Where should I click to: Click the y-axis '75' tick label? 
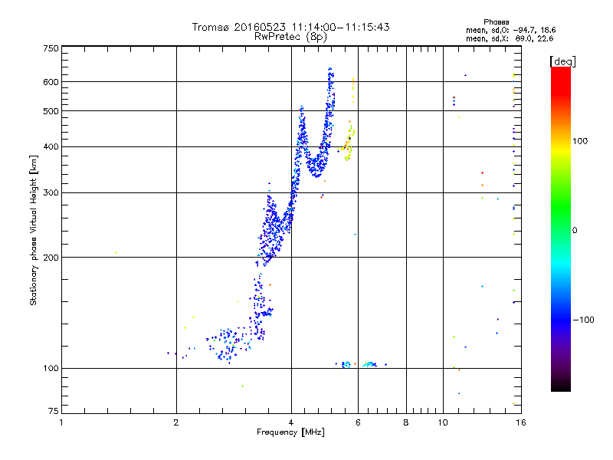(54, 411)
